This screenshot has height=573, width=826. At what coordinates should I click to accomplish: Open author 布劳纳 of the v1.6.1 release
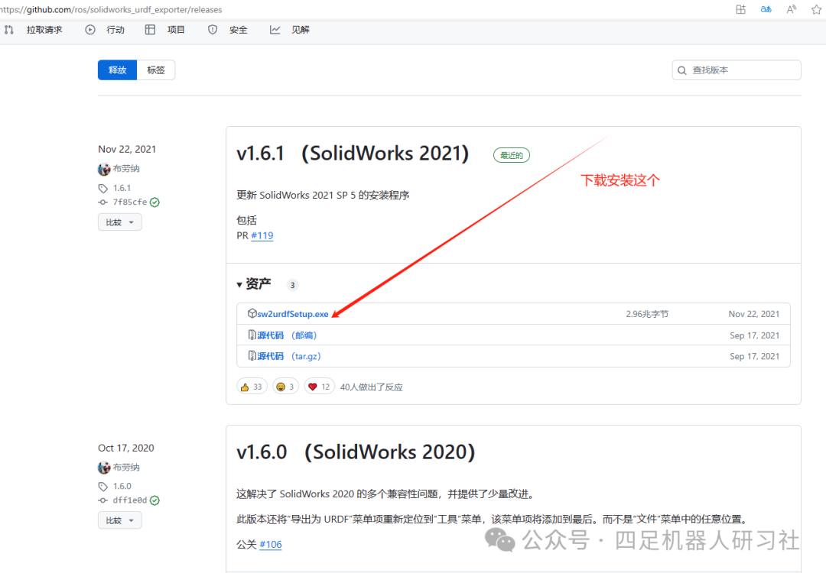point(126,168)
